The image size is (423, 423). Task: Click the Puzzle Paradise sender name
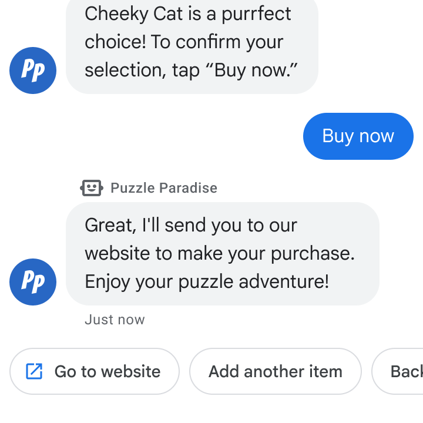pyautogui.click(x=164, y=188)
